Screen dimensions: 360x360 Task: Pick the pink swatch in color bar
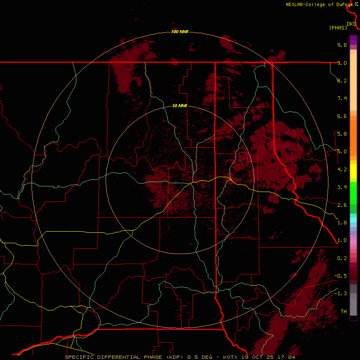(353, 242)
